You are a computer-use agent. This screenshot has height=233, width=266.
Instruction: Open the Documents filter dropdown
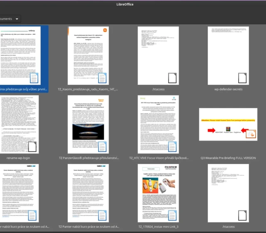(x=10, y=19)
